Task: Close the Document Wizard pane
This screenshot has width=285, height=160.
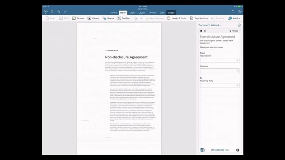Action: [239, 25]
